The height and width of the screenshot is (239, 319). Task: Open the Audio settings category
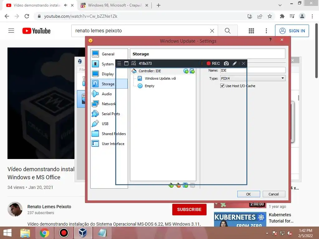[109, 94]
